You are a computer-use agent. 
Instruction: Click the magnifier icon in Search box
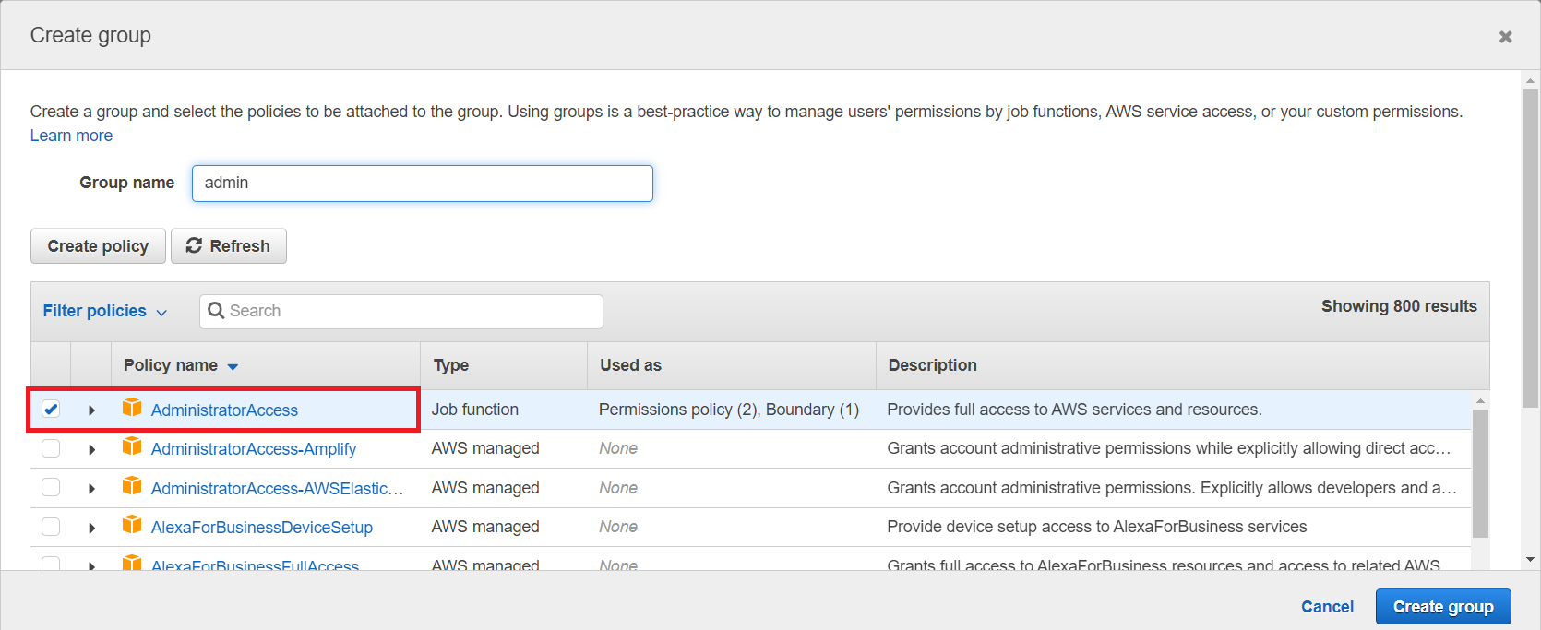click(x=216, y=311)
